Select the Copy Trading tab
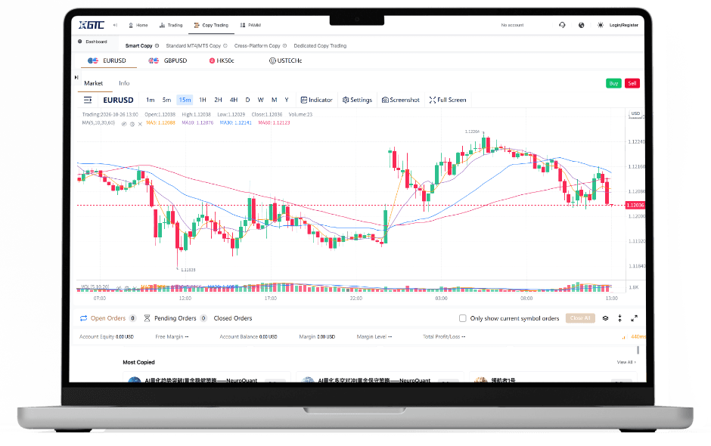Screen dimensions: 711x446 211,26
